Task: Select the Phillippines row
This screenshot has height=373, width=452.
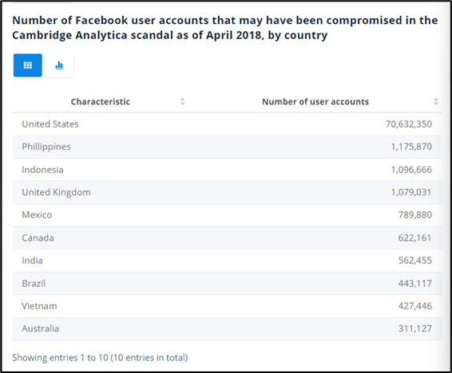Action: [x=227, y=147]
